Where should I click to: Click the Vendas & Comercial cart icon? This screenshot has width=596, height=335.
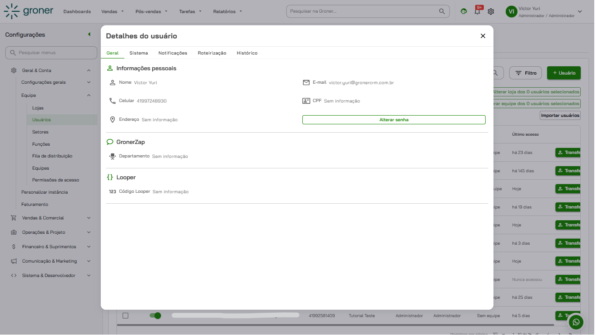click(14, 218)
